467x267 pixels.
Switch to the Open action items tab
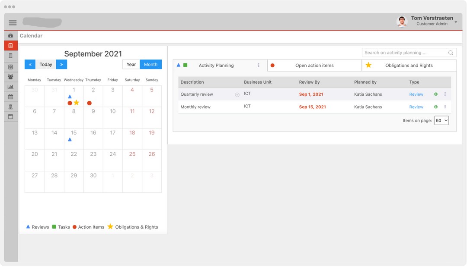pos(314,66)
